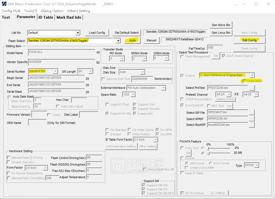Toggle the Dis HIPM checkbox
This screenshot has height=199, width=275.
[x=157, y=130]
